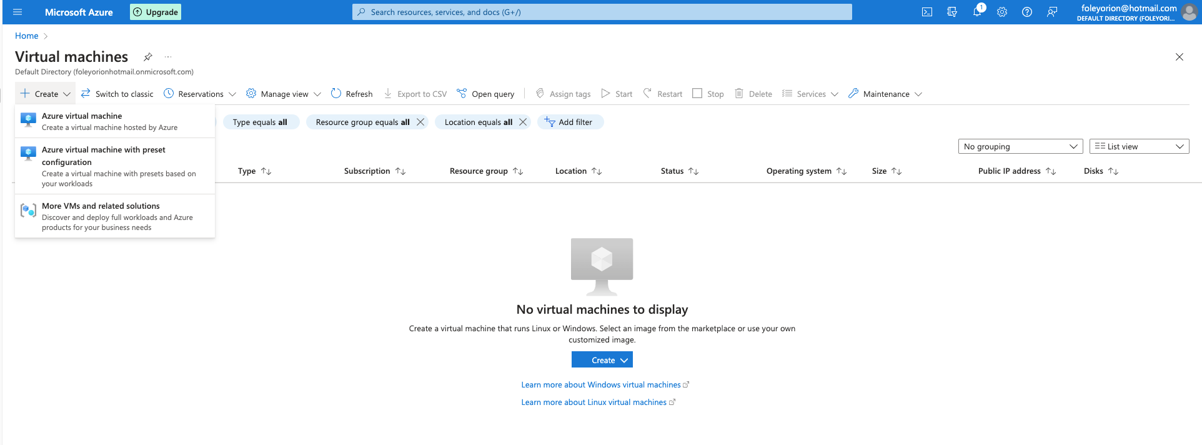This screenshot has width=1202, height=445.
Task: Remove the Location equals all filter
Action: pyautogui.click(x=523, y=122)
